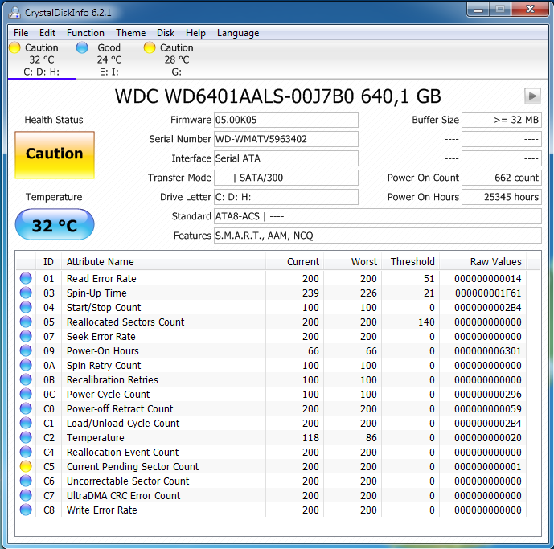Click the status icon for Start/Stop Count
This screenshot has width=554, height=549.
26,307
